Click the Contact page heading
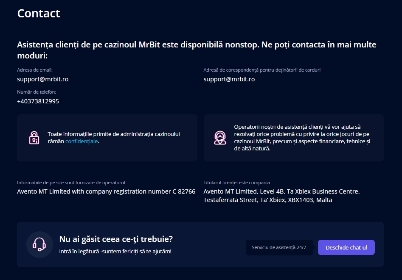This screenshot has height=280, width=402. click(x=39, y=13)
